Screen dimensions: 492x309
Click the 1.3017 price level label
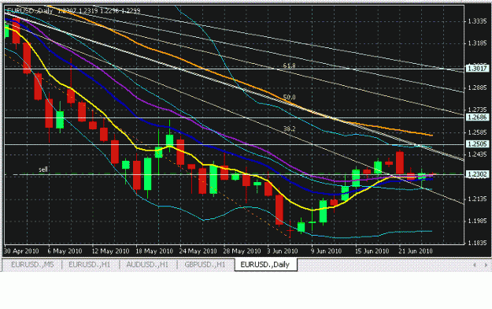(477, 69)
